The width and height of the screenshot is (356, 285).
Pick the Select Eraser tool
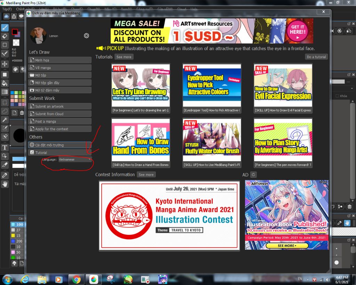pos(5,137)
